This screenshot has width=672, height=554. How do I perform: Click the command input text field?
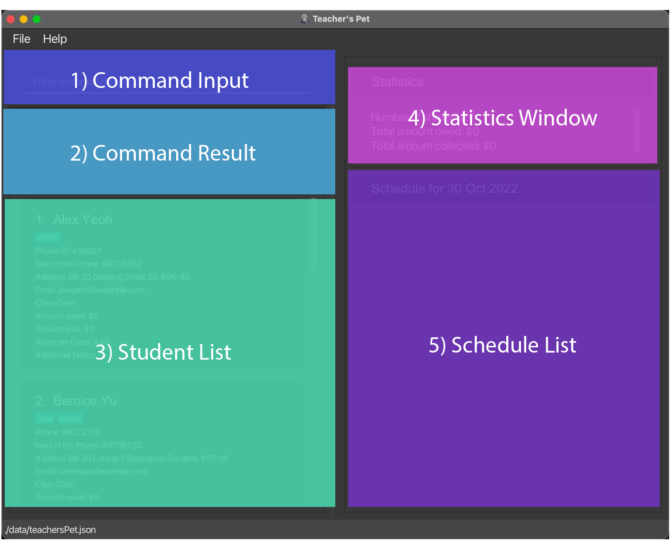167,82
